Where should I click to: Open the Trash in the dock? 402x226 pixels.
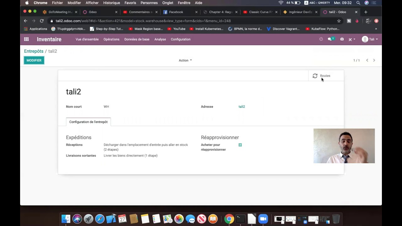pos(336,219)
